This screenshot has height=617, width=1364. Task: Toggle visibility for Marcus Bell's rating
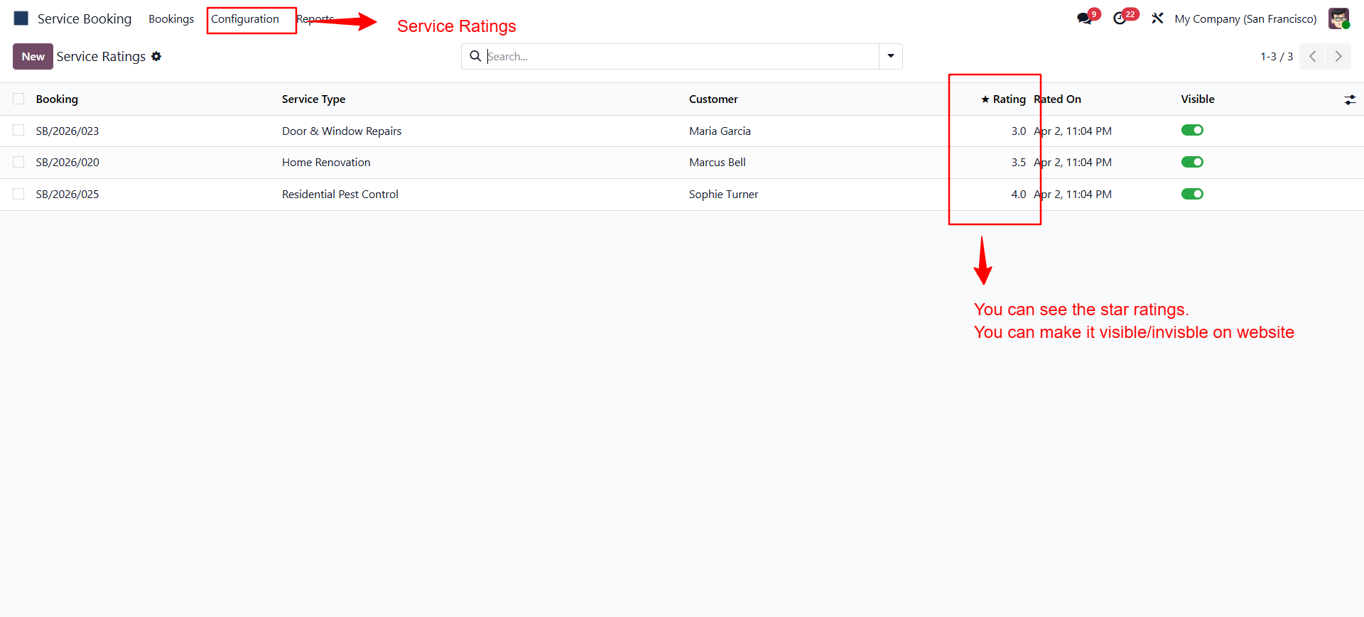pyautogui.click(x=1192, y=162)
